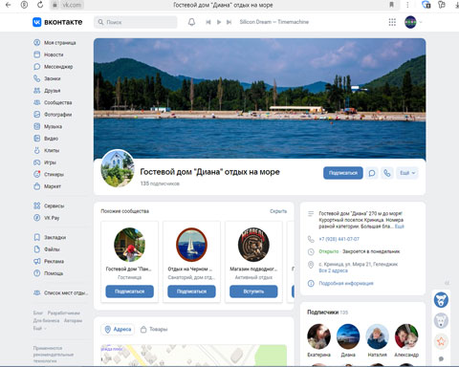Bookmark this page in browser
The height and width of the screenshot is (367, 459).
(x=392, y=5)
